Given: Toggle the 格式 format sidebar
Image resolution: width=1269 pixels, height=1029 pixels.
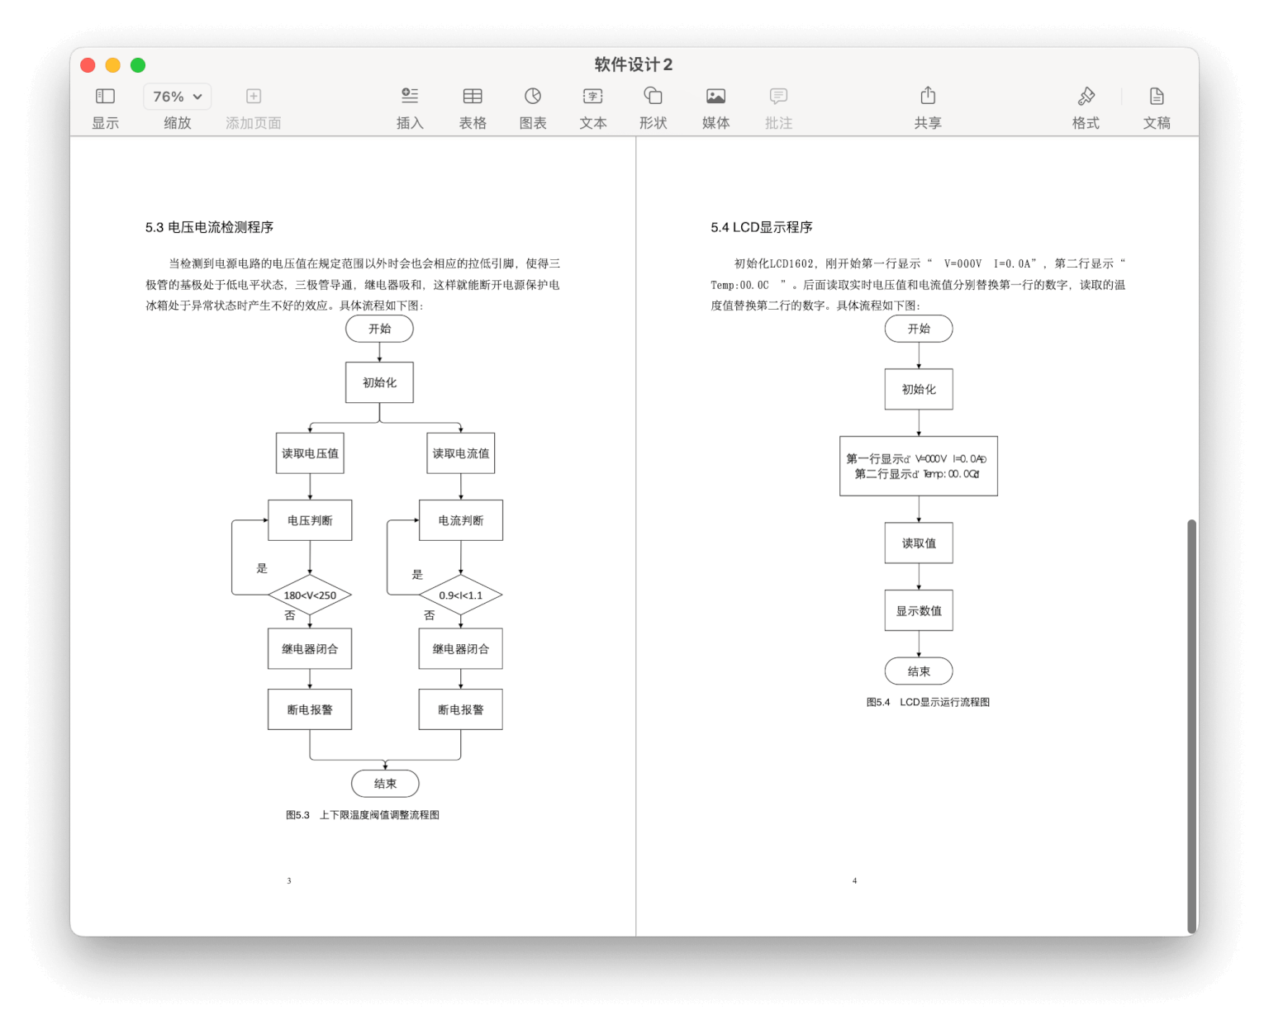Looking at the screenshot, I should point(1086,97).
